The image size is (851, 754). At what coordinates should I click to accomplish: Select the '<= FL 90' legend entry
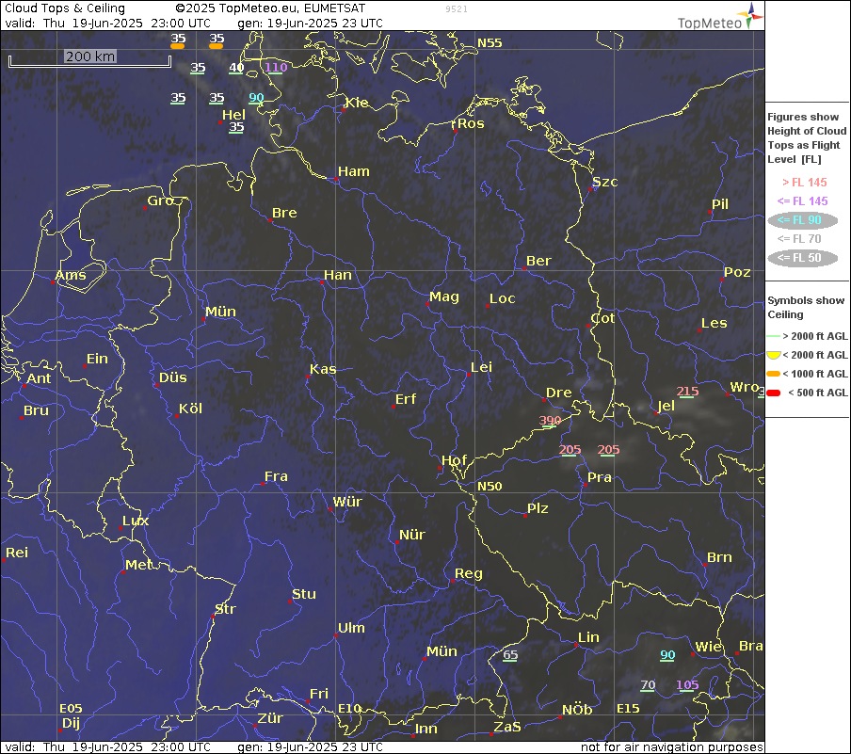coord(802,220)
